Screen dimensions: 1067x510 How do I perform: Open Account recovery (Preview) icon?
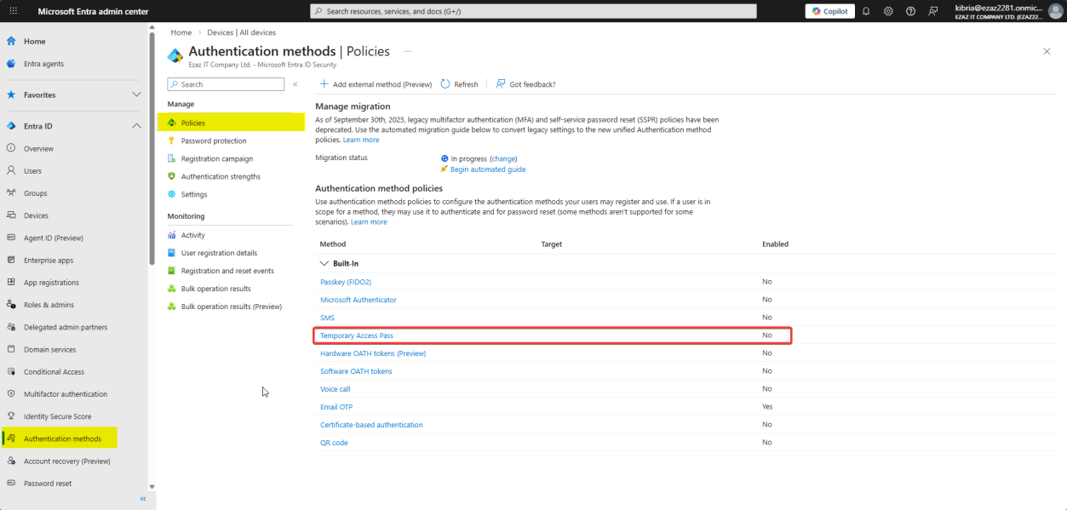coord(11,461)
